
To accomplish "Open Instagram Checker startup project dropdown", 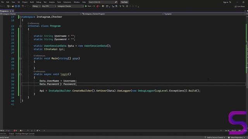I will pyautogui.click(x=71, y=6).
